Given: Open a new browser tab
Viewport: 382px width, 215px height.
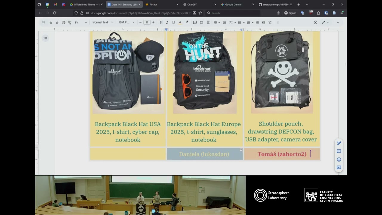Looking at the screenshot, I should 298,4.
